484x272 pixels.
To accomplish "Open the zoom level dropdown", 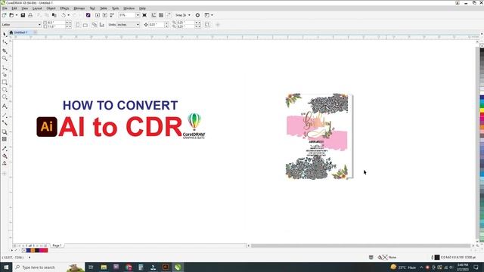I will click(x=138, y=15).
